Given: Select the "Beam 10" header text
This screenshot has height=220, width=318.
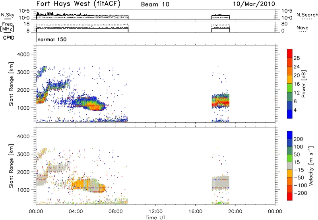Looking at the screenshot, I should pos(155,4).
